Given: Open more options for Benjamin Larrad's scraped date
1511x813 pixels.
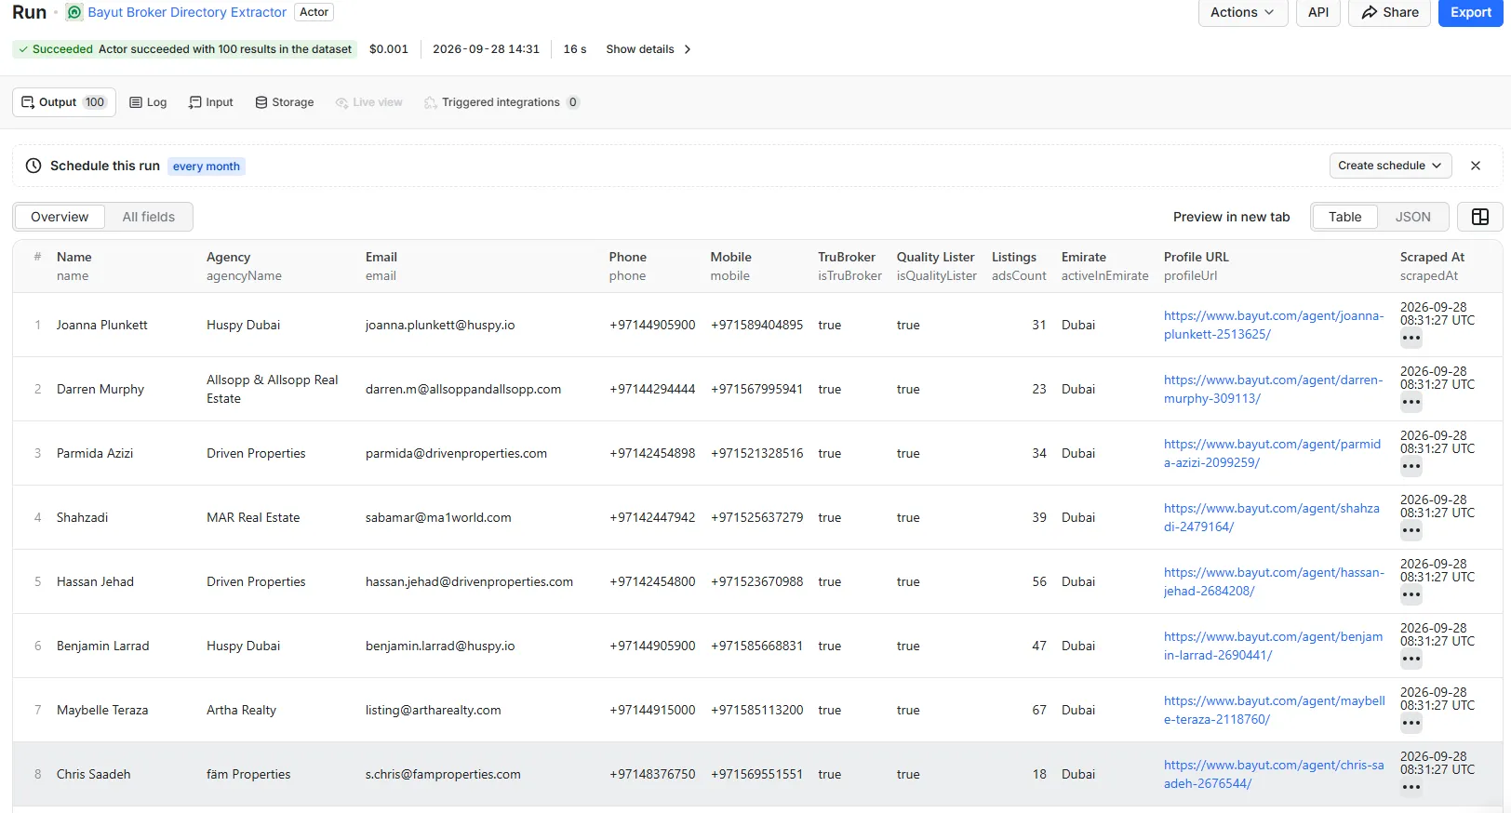Looking at the screenshot, I should [x=1411, y=660].
